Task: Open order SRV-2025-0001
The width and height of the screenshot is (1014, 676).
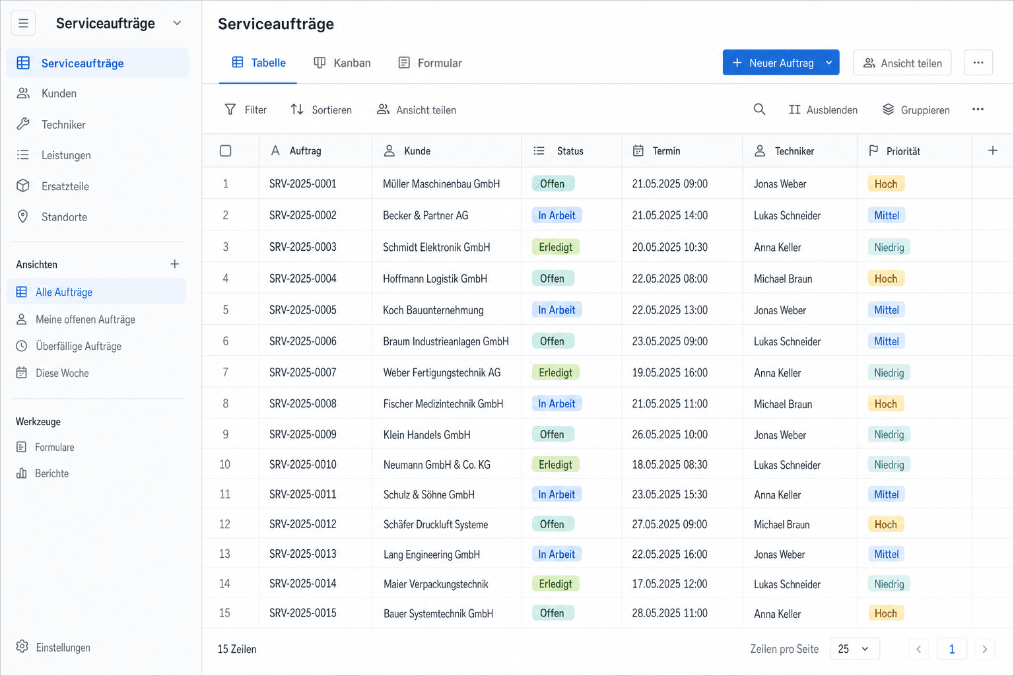Action: pyautogui.click(x=303, y=184)
